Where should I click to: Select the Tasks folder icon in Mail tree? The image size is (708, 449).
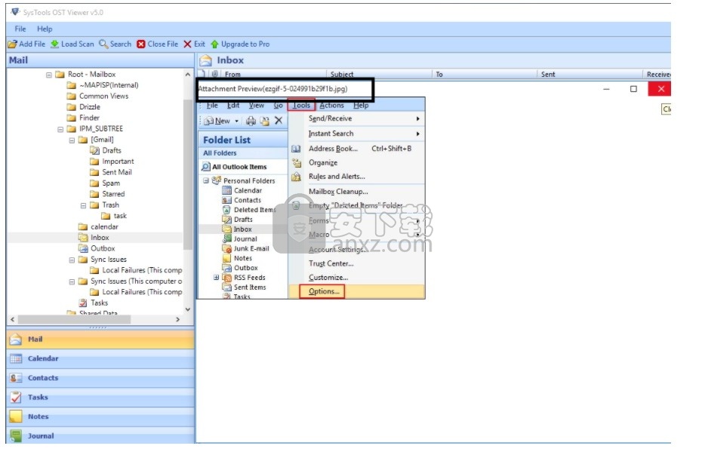[x=83, y=303]
